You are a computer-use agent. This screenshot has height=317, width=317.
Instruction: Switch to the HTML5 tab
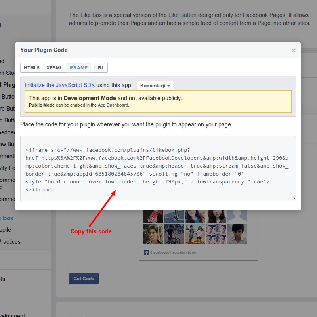(x=32, y=68)
